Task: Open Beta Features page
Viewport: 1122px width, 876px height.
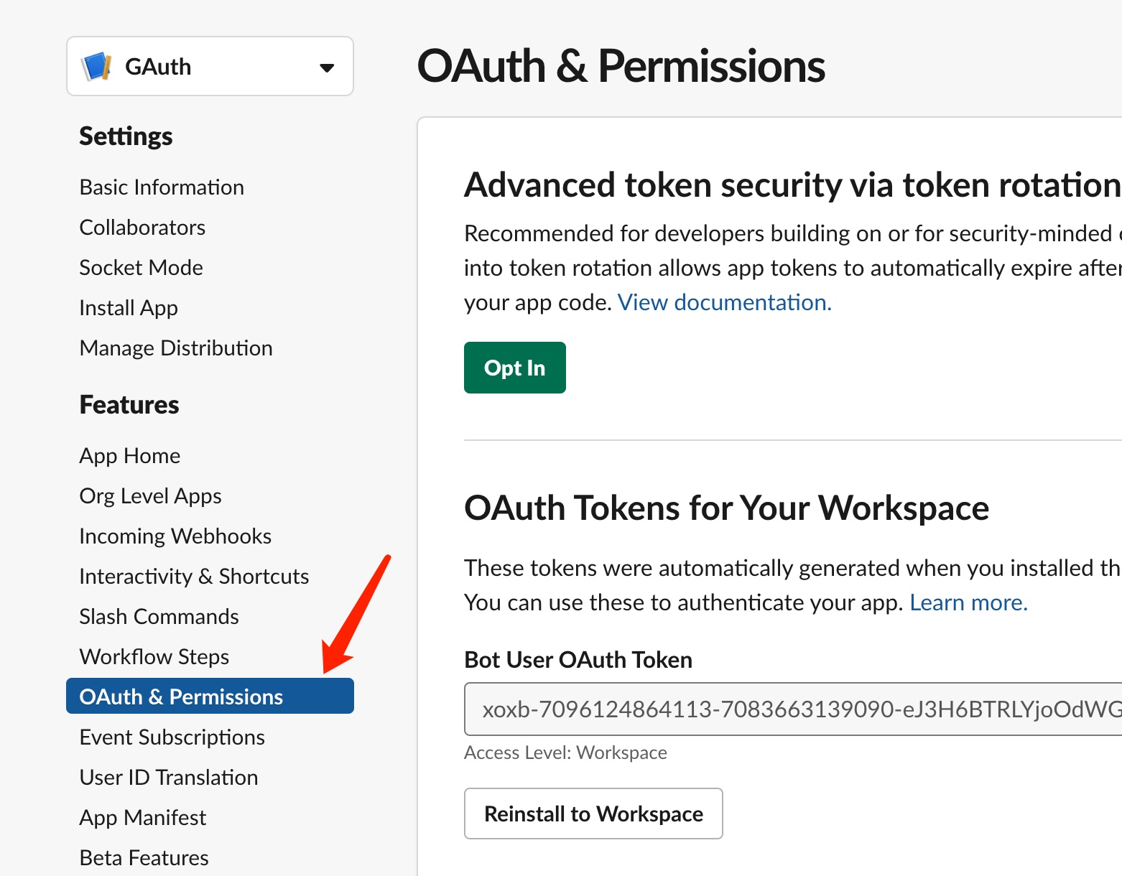Action: (x=144, y=858)
